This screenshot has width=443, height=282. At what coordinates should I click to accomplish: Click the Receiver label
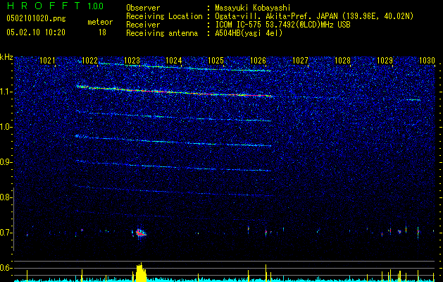[x=143, y=25]
